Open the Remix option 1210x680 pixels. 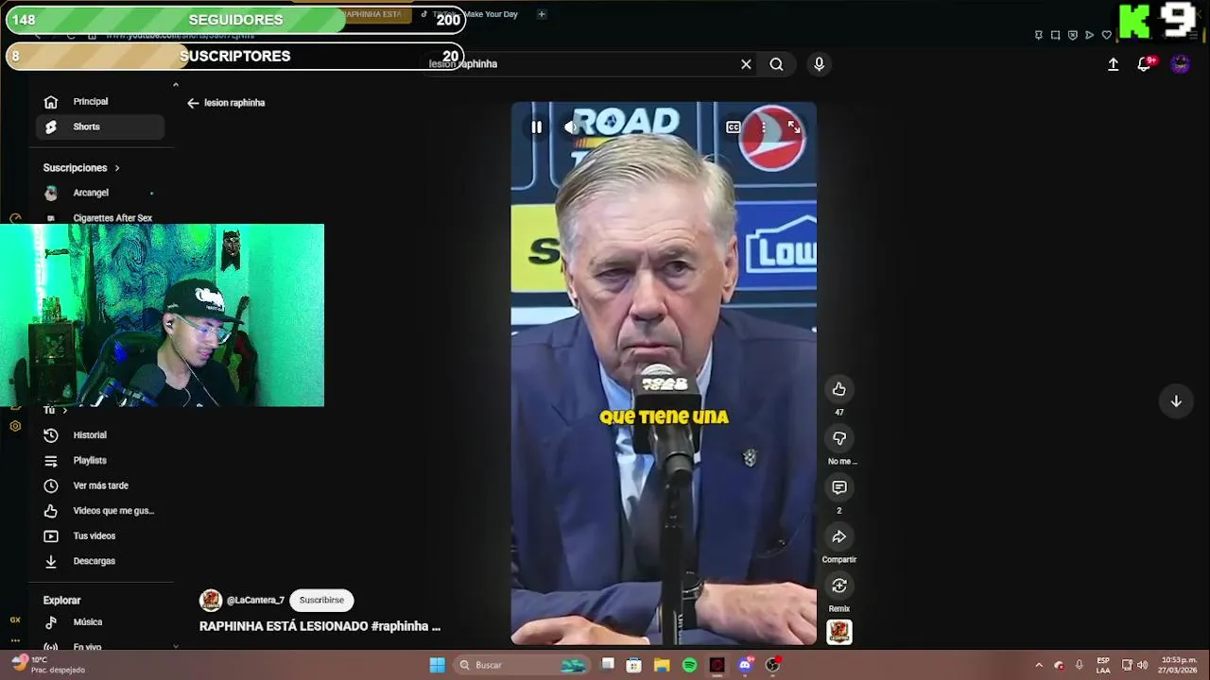838,586
